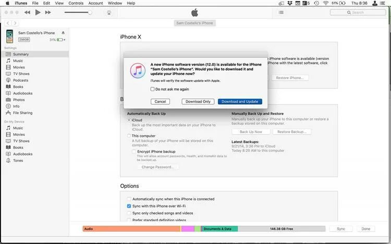Open Time Machine icon in menu bar
Screen dimensions: 391x244
[316, 3]
